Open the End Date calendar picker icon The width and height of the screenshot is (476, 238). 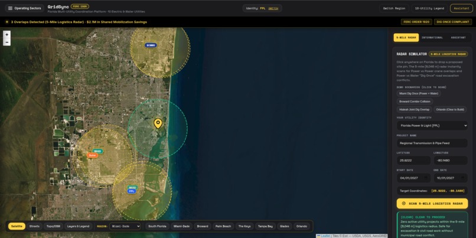(x=463, y=178)
